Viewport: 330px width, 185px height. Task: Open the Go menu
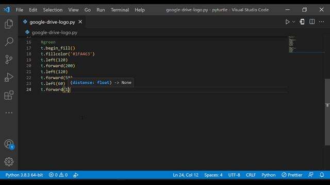[x=88, y=10]
